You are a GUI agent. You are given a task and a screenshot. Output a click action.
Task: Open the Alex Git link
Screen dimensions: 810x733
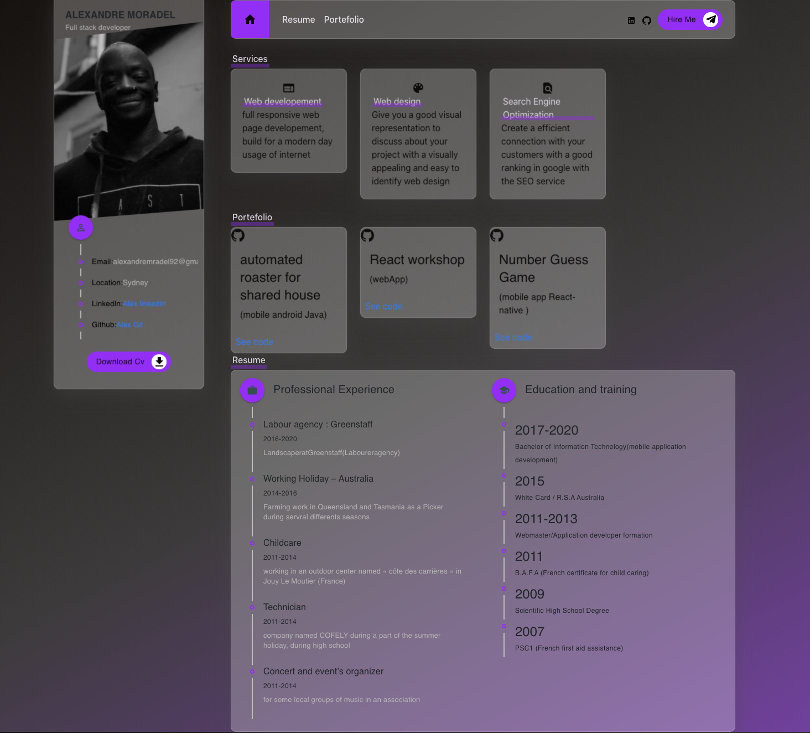point(130,325)
